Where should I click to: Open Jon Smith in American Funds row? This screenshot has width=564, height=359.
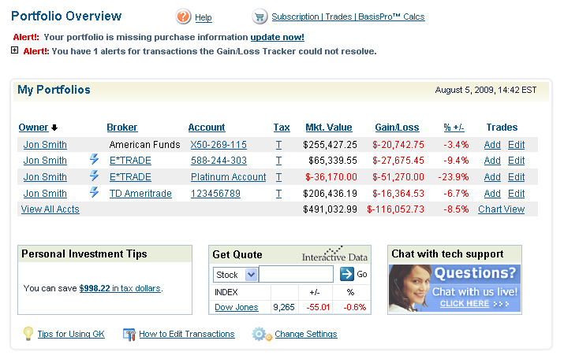pyautogui.click(x=45, y=145)
